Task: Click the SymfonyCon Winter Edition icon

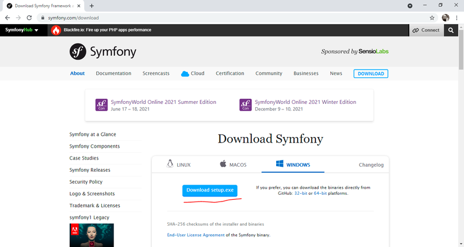Action: pyautogui.click(x=246, y=105)
